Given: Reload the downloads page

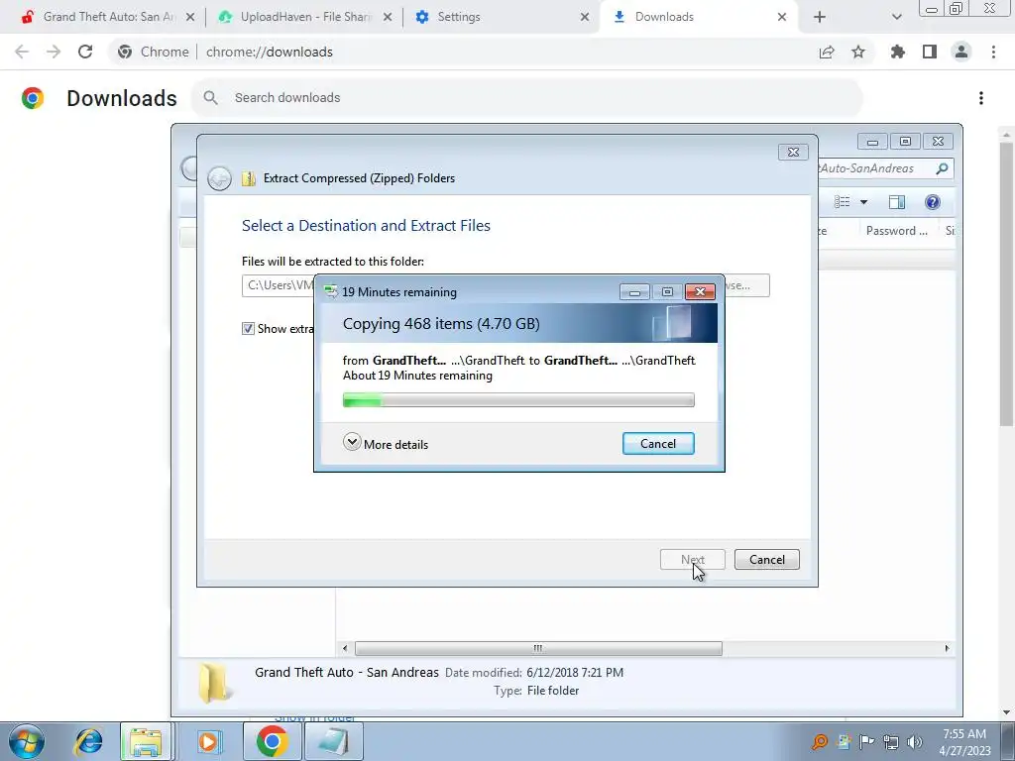Looking at the screenshot, I should (x=85, y=52).
